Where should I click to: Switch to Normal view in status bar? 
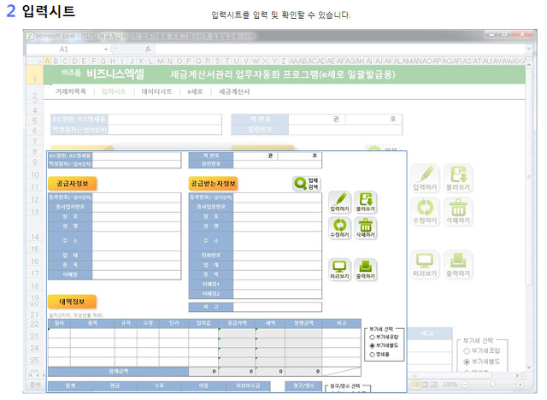[416, 385]
